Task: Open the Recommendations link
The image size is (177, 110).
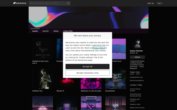Action: [137, 80]
